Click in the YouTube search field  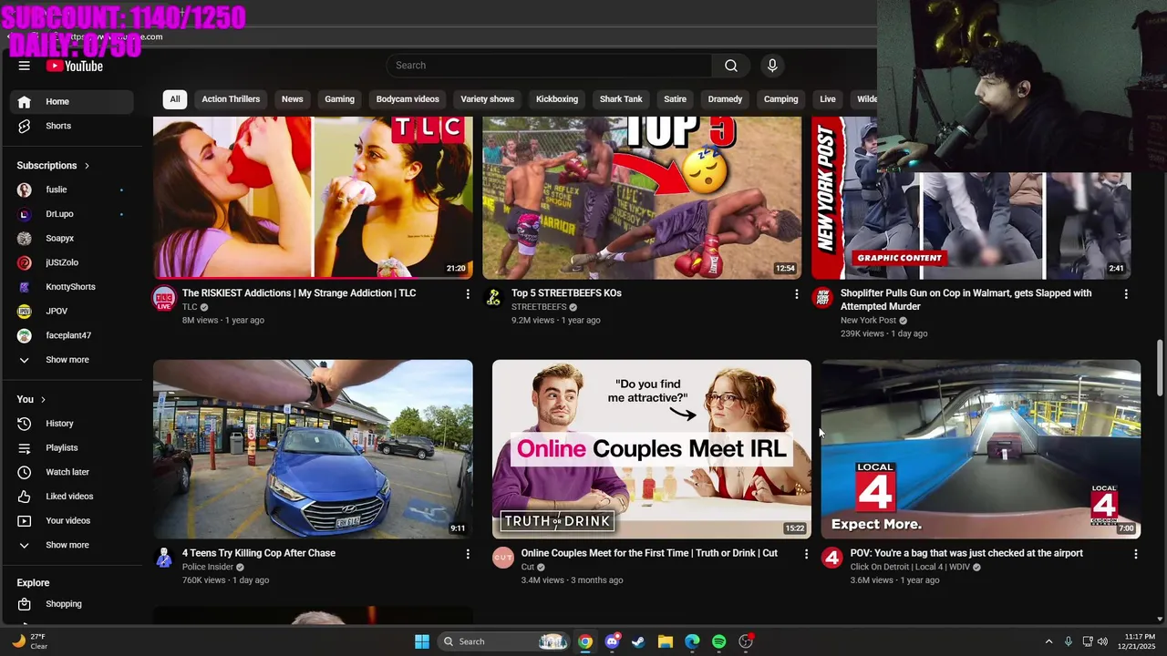549,66
